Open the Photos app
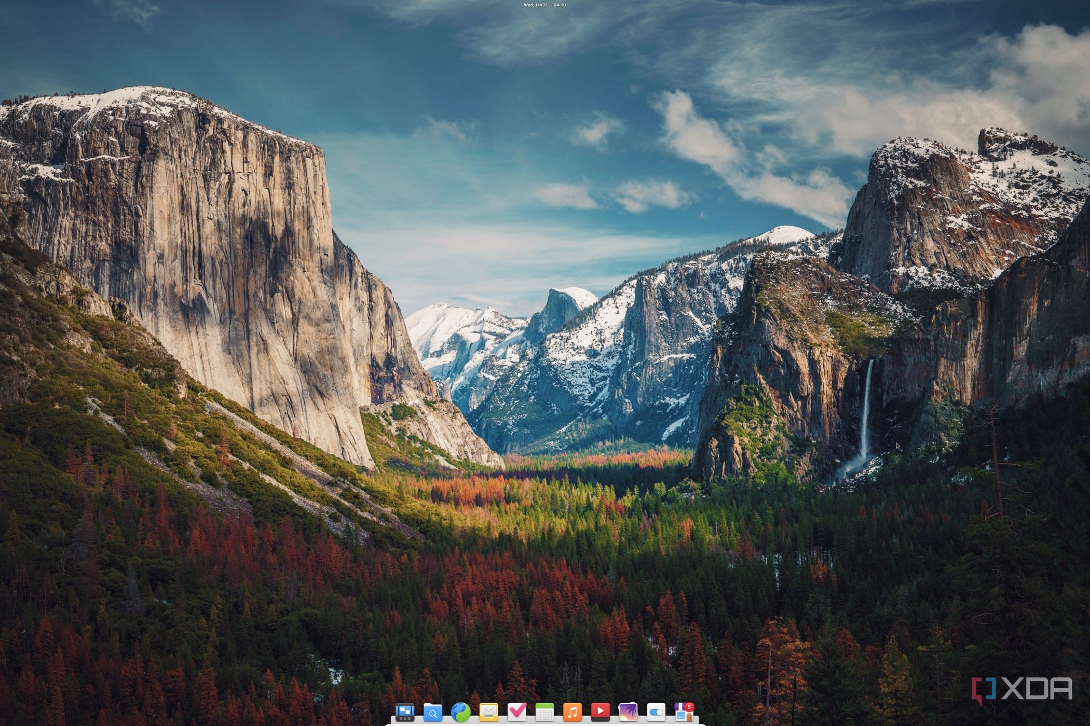The height and width of the screenshot is (726, 1090). pos(628,711)
